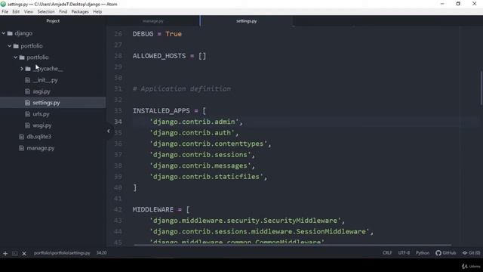Select the Project panel tab
The width and height of the screenshot is (483, 272).
click(53, 21)
